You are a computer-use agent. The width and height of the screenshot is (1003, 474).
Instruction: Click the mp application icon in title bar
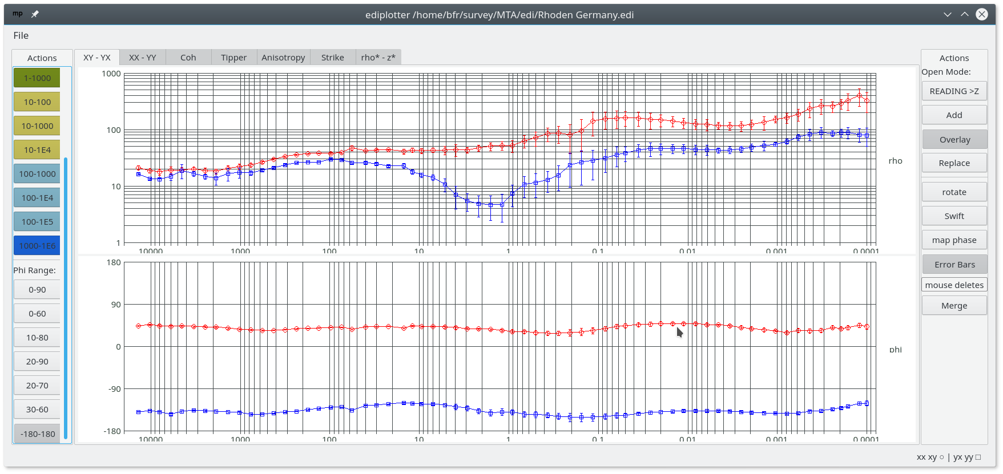[18, 14]
